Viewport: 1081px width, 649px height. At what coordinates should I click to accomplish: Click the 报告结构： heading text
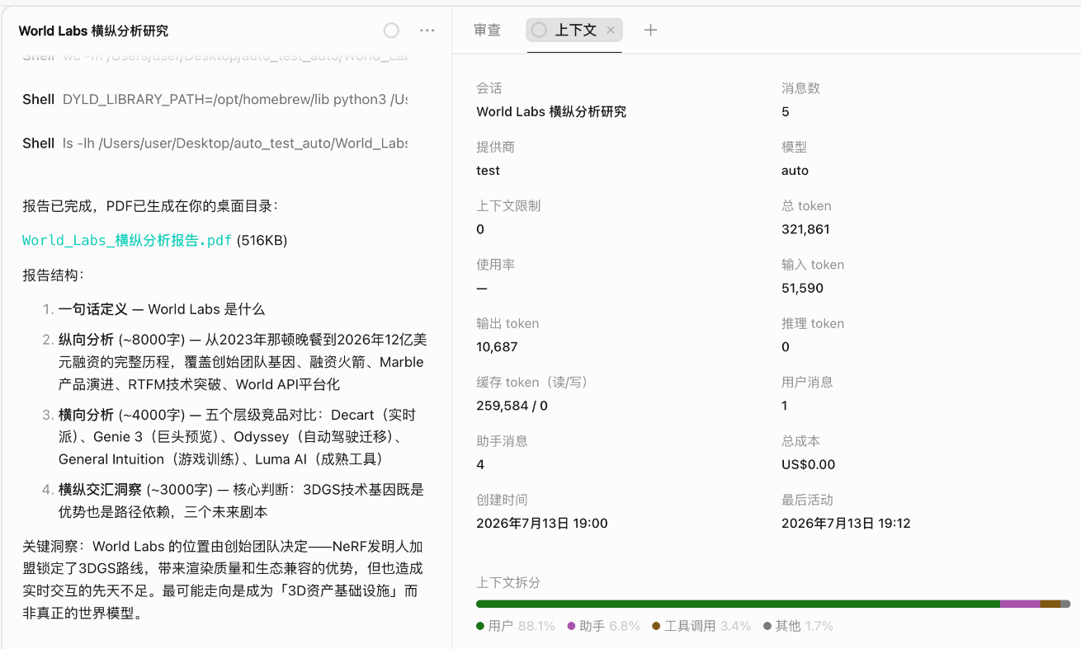(x=54, y=275)
